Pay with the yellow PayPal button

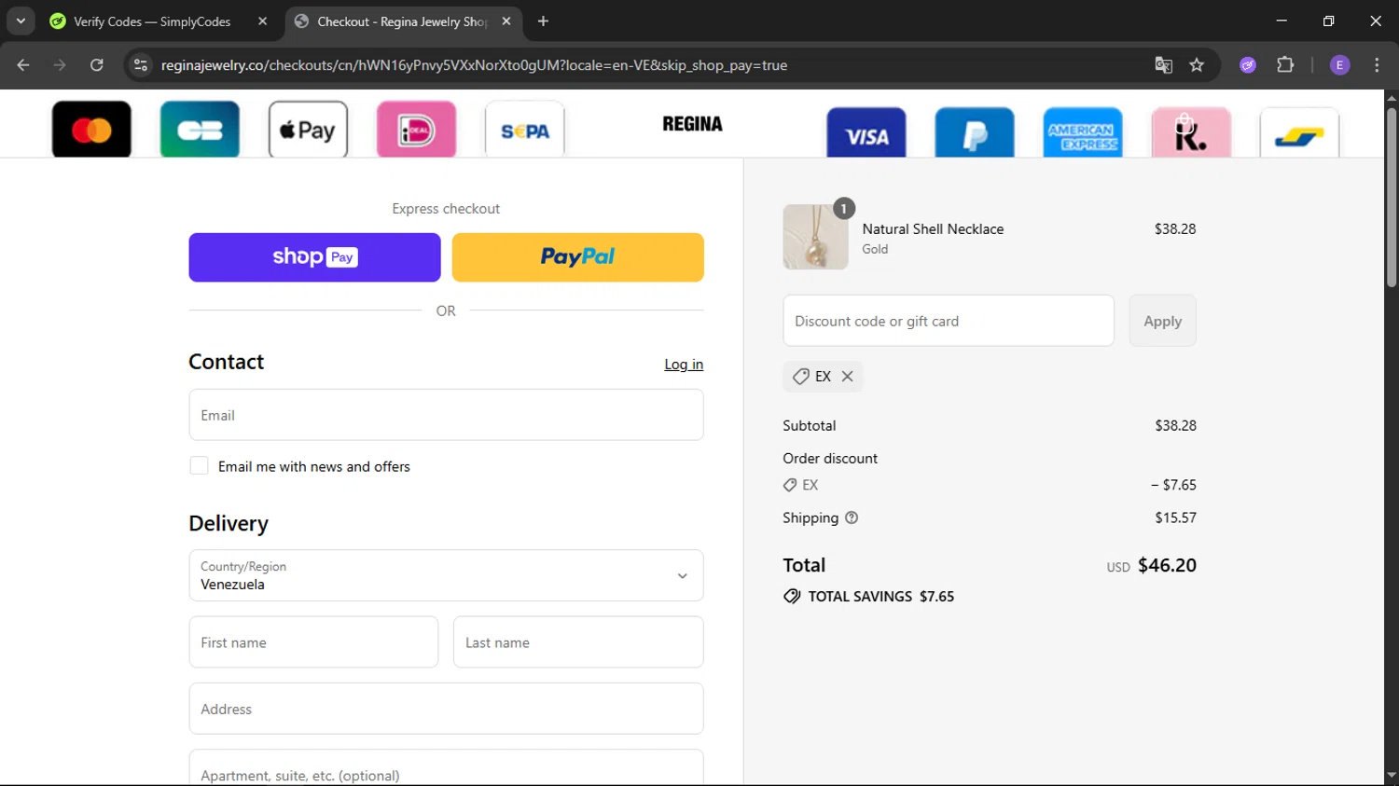[577, 257]
